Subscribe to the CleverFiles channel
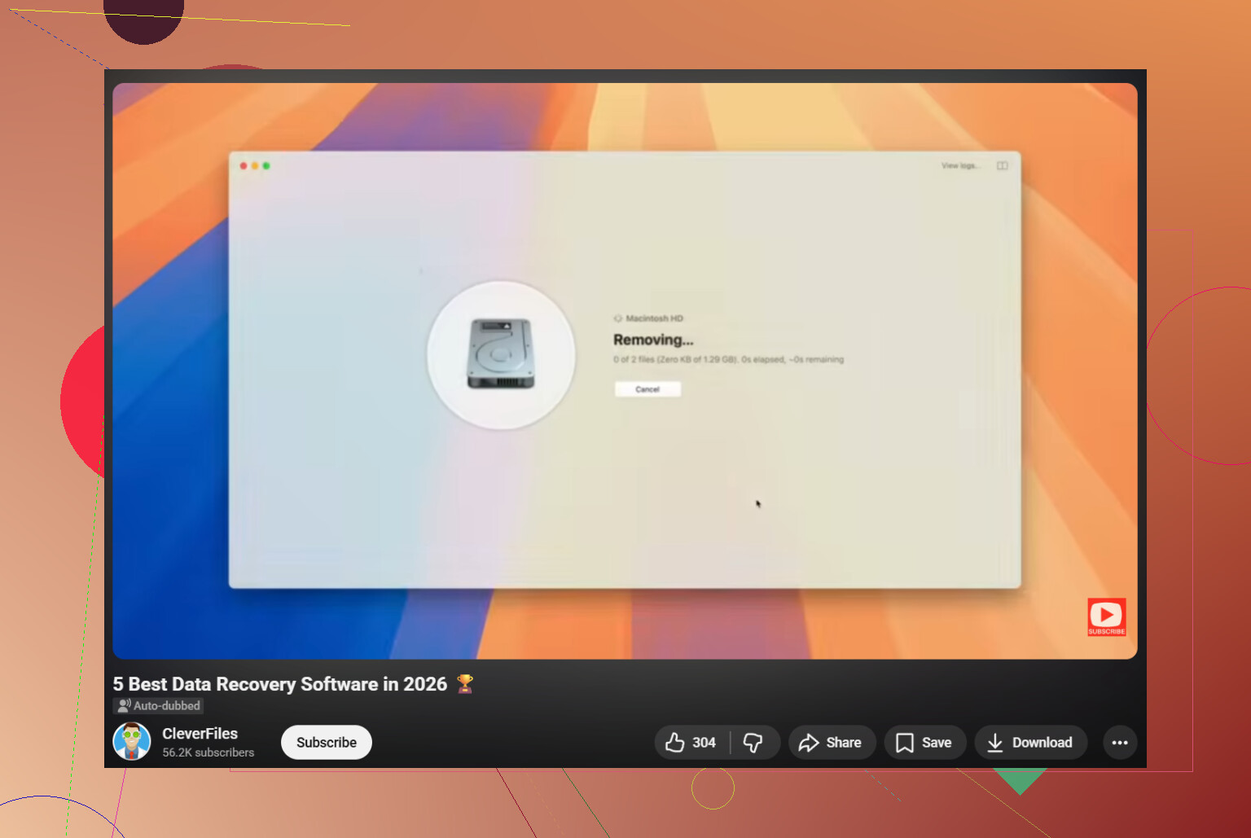Screen dimensions: 1251x838 tap(327, 743)
